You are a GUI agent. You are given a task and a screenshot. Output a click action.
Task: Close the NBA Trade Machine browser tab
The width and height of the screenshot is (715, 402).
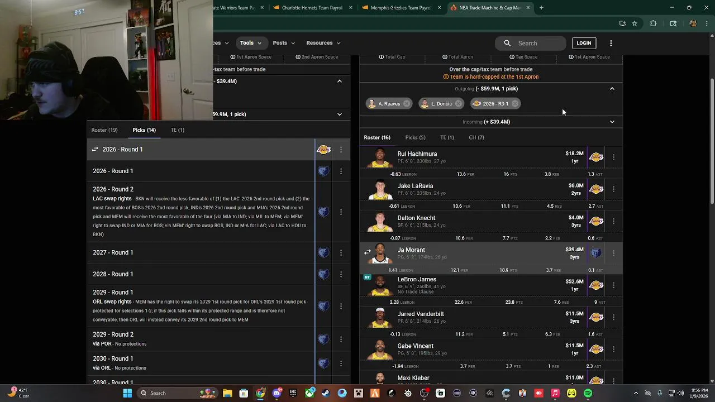click(528, 8)
